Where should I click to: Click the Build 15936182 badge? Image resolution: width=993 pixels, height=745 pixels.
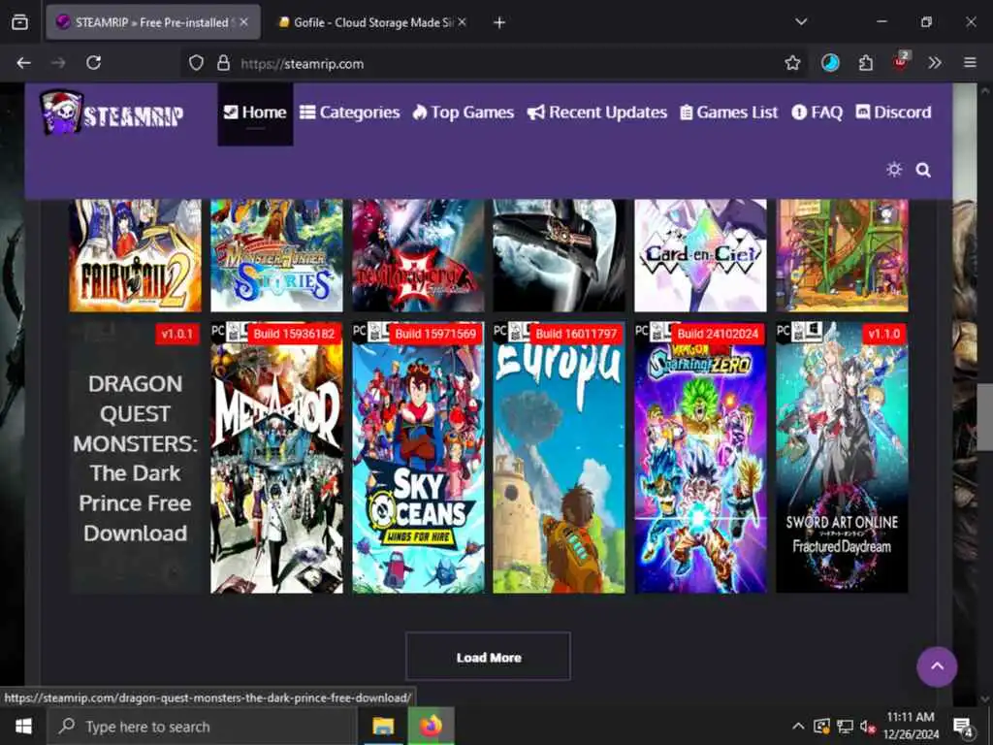(x=294, y=334)
